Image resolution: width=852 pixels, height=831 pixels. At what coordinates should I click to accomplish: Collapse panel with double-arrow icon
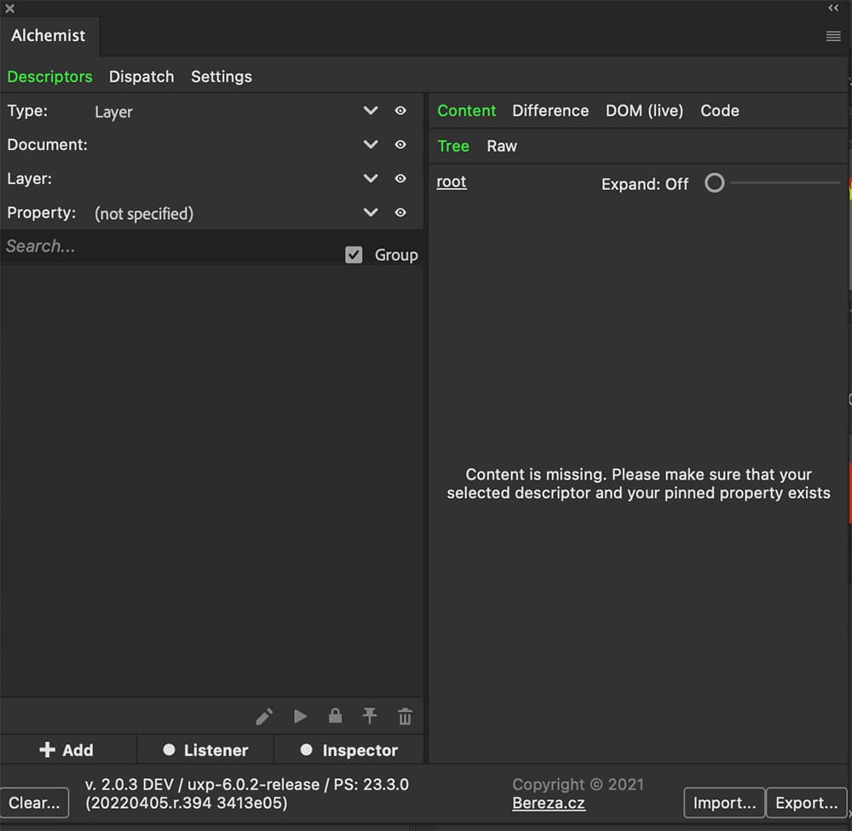(833, 8)
